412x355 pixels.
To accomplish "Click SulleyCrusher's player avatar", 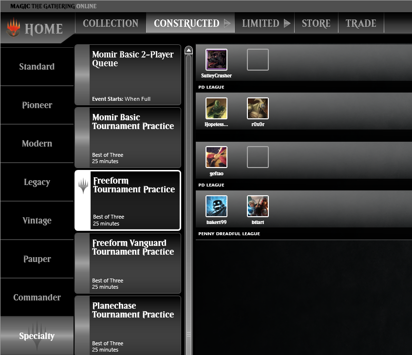I will 216,59.
